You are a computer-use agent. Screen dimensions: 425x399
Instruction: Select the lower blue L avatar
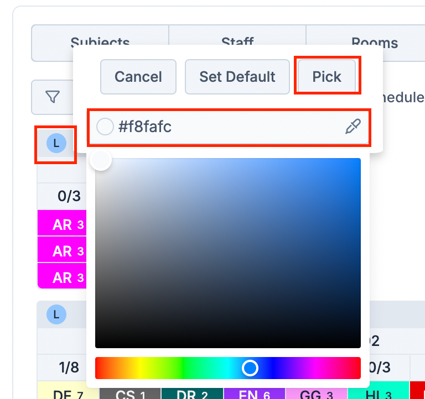coord(56,314)
